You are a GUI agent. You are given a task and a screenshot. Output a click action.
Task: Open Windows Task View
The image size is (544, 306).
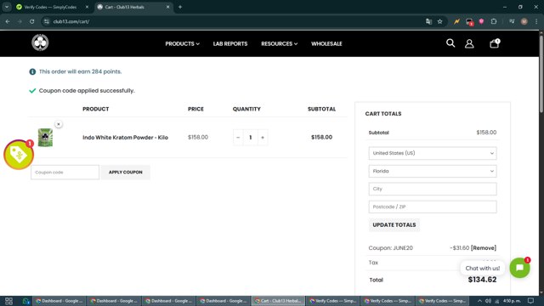point(9,301)
